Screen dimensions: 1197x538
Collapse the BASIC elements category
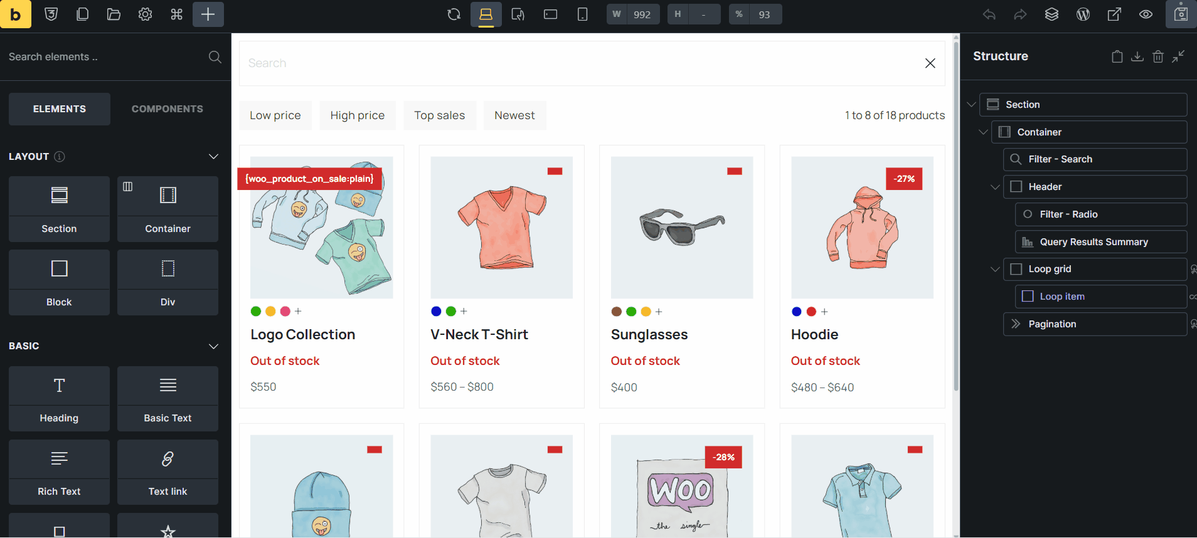pos(213,346)
